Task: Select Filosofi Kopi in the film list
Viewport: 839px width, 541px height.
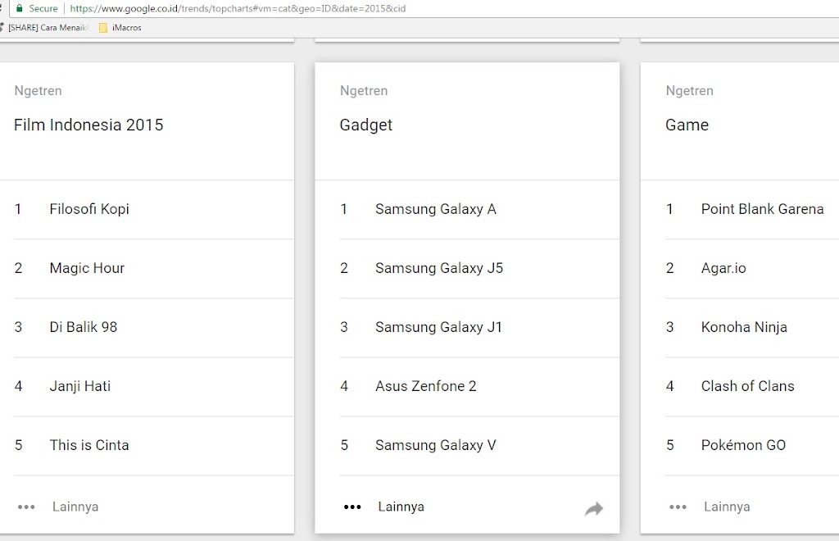Action: pyautogui.click(x=89, y=209)
